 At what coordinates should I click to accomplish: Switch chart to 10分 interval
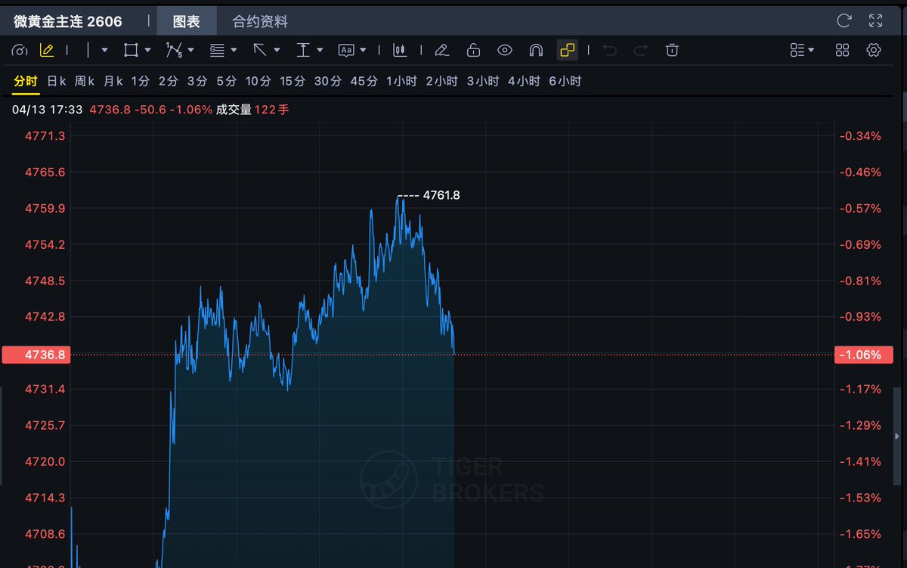pyautogui.click(x=258, y=81)
